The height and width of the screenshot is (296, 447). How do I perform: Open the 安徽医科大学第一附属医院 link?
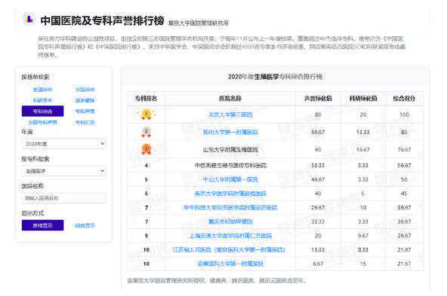pyautogui.click(x=230, y=264)
